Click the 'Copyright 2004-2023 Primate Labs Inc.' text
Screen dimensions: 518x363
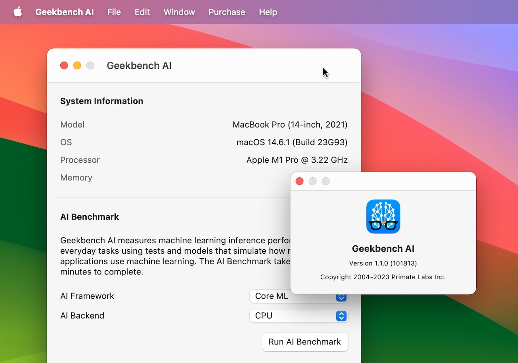pyautogui.click(x=383, y=277)
